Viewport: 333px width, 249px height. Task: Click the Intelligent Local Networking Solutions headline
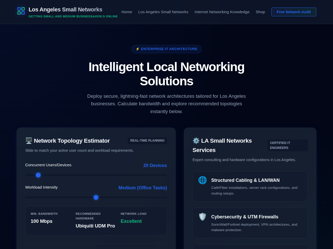point(166,74)
